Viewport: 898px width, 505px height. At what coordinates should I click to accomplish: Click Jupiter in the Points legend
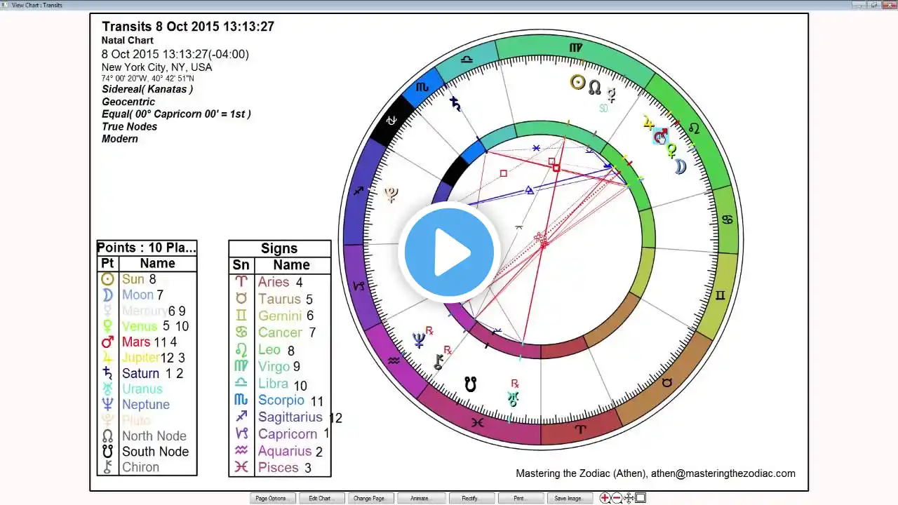[x=147, y=358]
